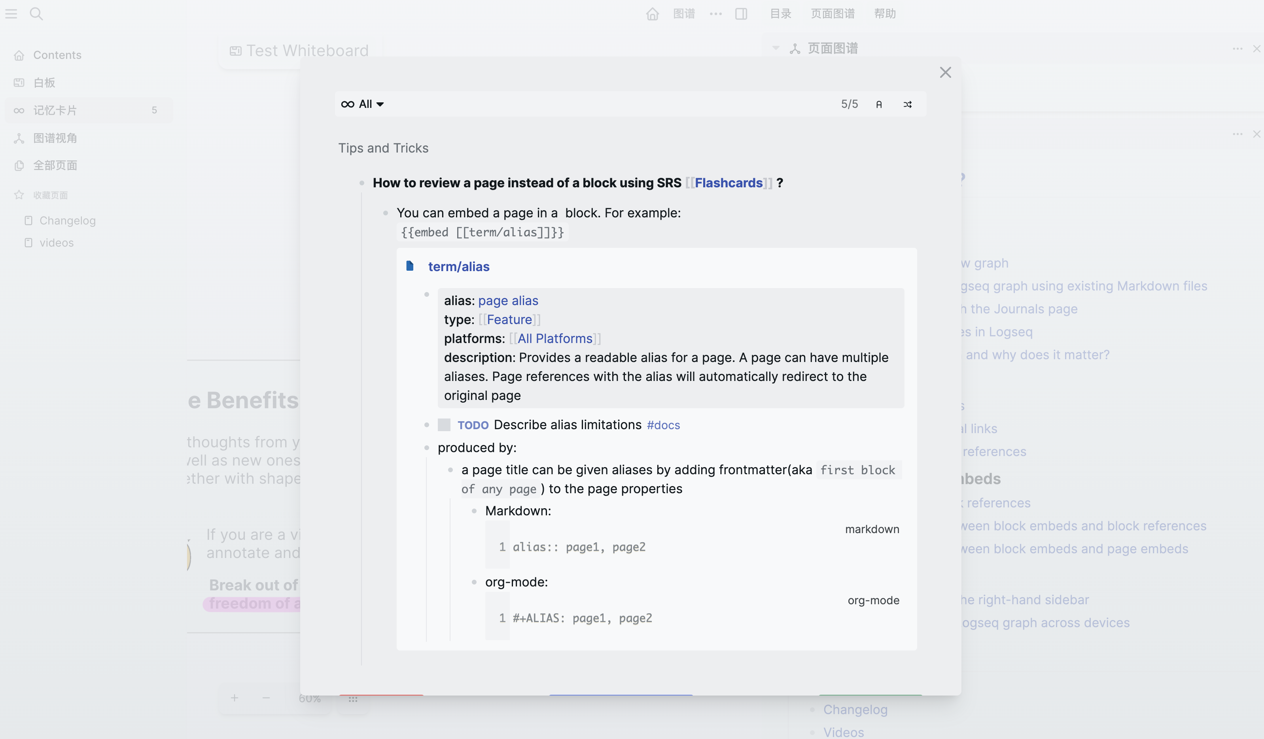This screenshot has width=1264, height=739.
Task: Open the three-dots more menu in top bar
Action: (x=716, y=13)
